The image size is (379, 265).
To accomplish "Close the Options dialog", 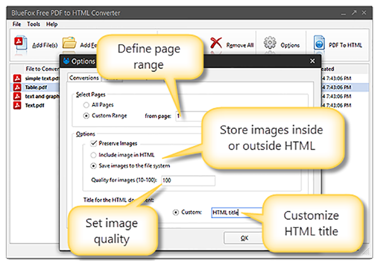I will (x=312, y=62).
